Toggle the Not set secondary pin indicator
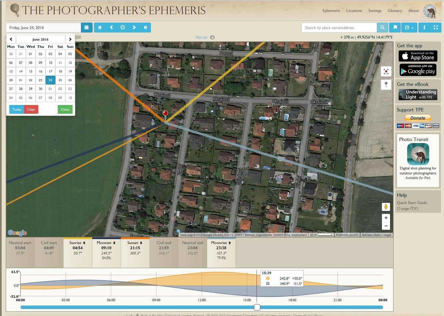This screenshot has width=444, height=316. coord(212,37)
